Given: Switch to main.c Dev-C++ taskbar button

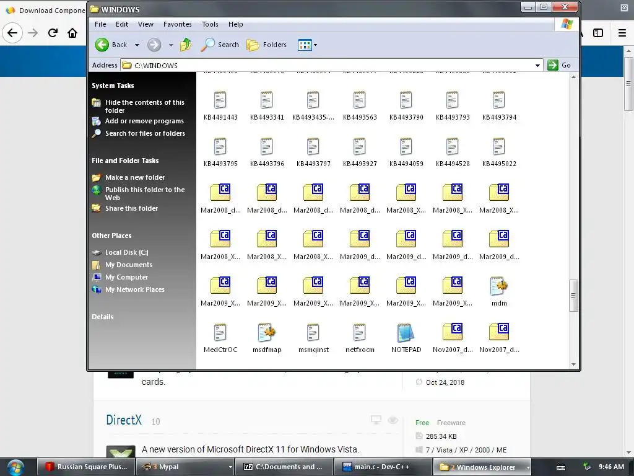Looking at the screenshot, I should point(383,467).
